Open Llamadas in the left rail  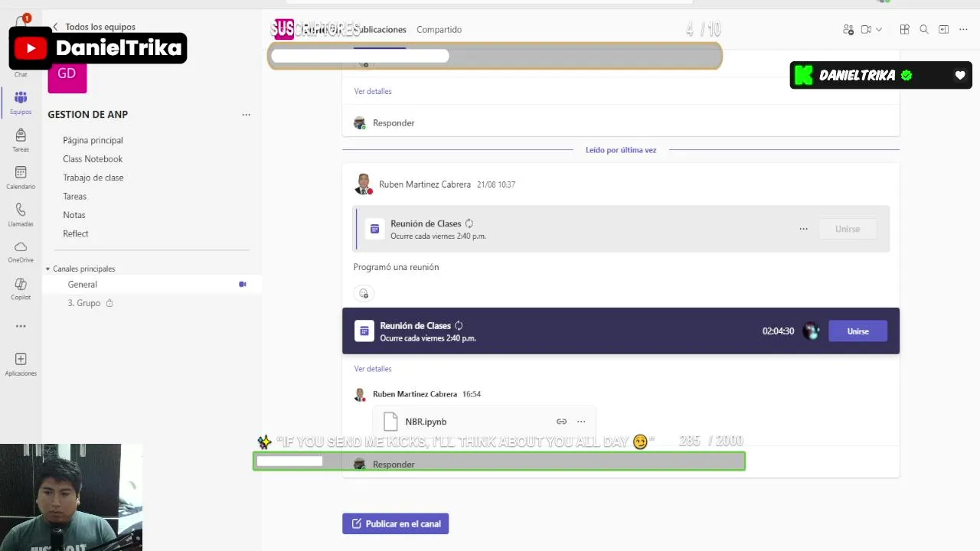coord(21,214)
